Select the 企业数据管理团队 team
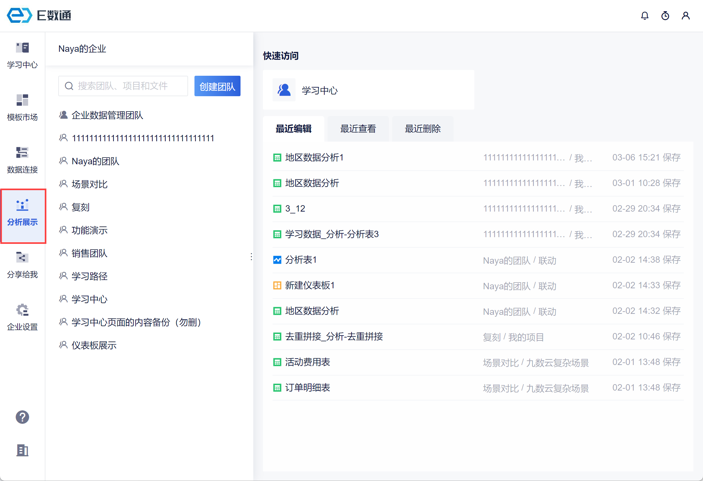 click(107, 115)
